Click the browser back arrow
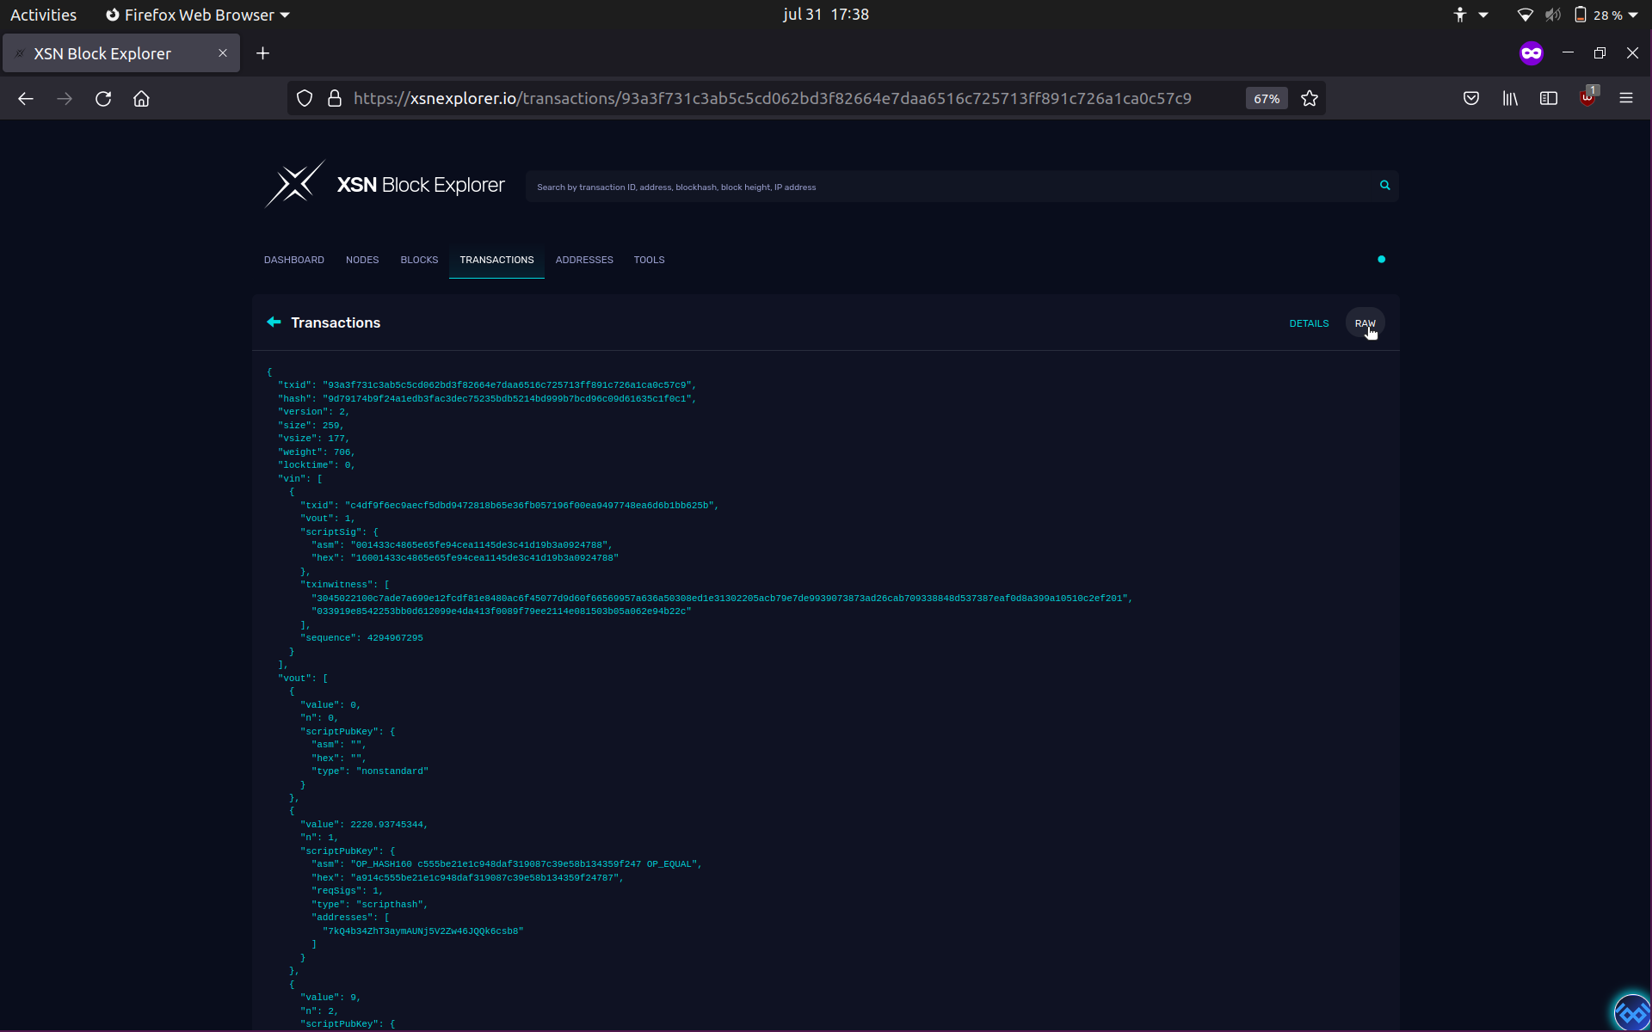1652x1032 pixels. point(26,99)
